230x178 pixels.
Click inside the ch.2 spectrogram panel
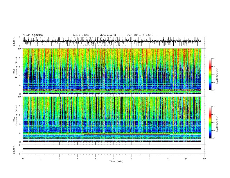point(112,119)
